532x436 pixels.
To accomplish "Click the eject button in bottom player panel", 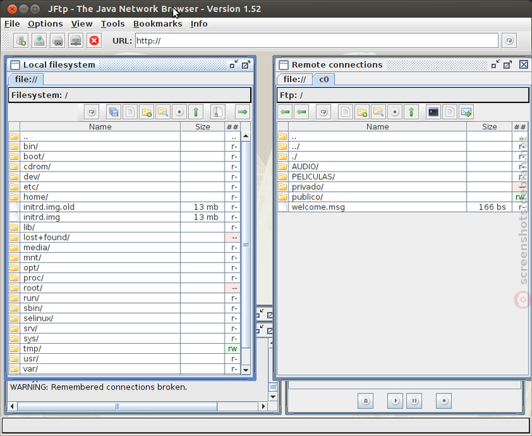I will 366,400.
